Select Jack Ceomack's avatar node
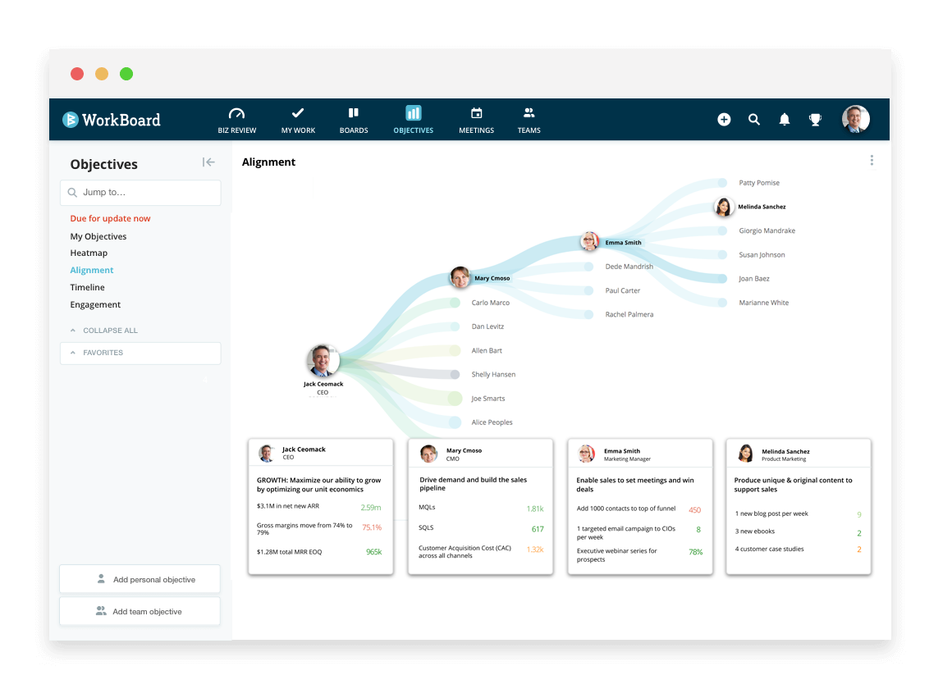Screen dimensions: 952x689 click(323, 361)
